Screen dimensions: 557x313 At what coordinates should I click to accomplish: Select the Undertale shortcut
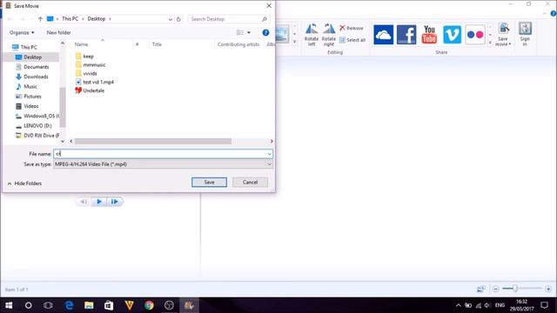(x=90, y=90)
